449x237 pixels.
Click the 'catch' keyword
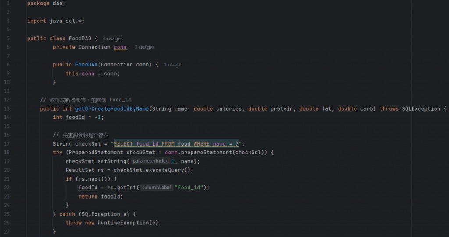point(67,214)
